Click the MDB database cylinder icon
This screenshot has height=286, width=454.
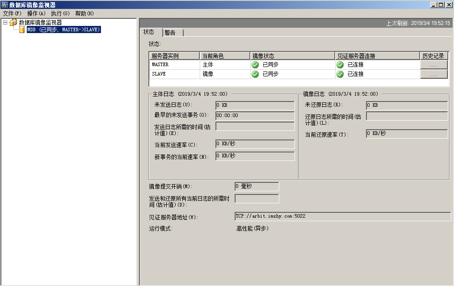click(x=22, y=29)
